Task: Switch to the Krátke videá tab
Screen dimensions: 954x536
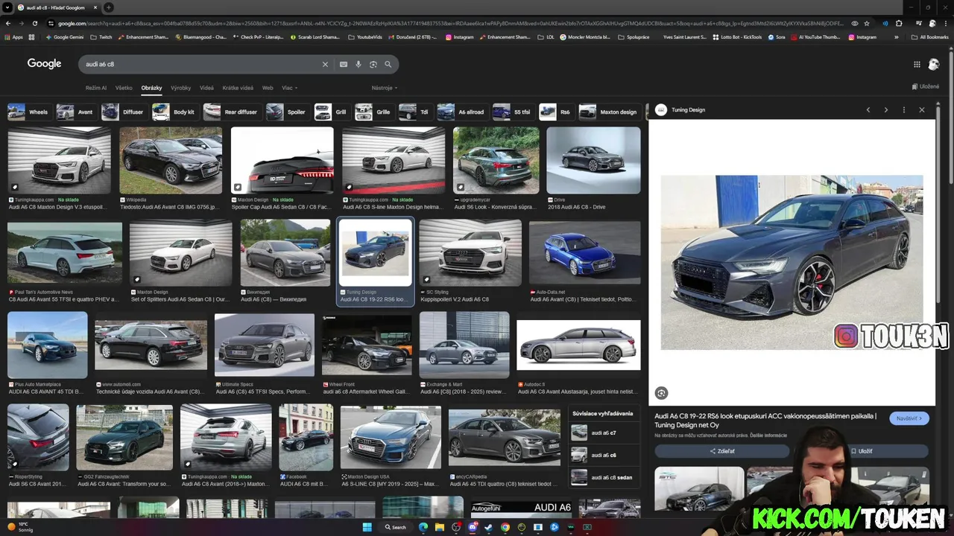Action: pos(238,88)
